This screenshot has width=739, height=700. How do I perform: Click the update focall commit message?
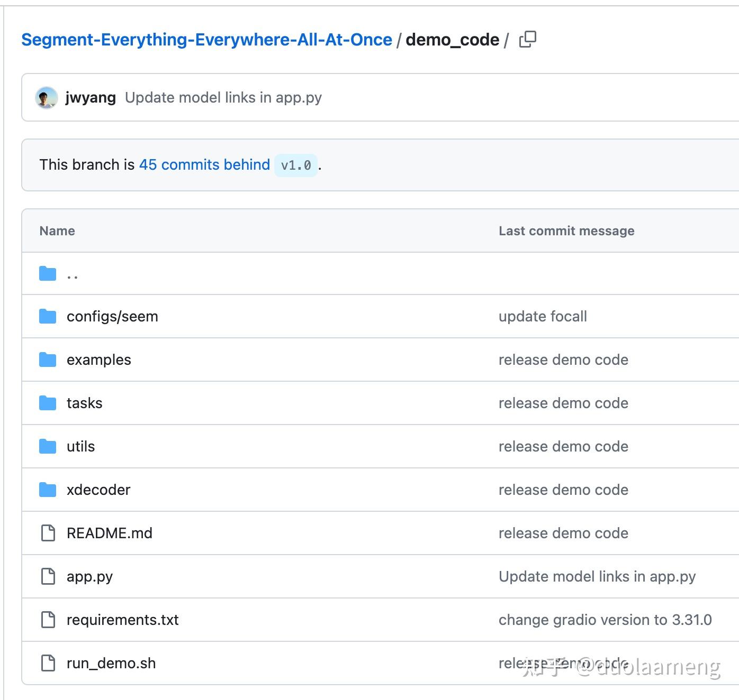pos(542,316)
